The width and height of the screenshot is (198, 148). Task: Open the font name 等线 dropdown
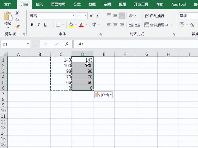tap(73, 16)
